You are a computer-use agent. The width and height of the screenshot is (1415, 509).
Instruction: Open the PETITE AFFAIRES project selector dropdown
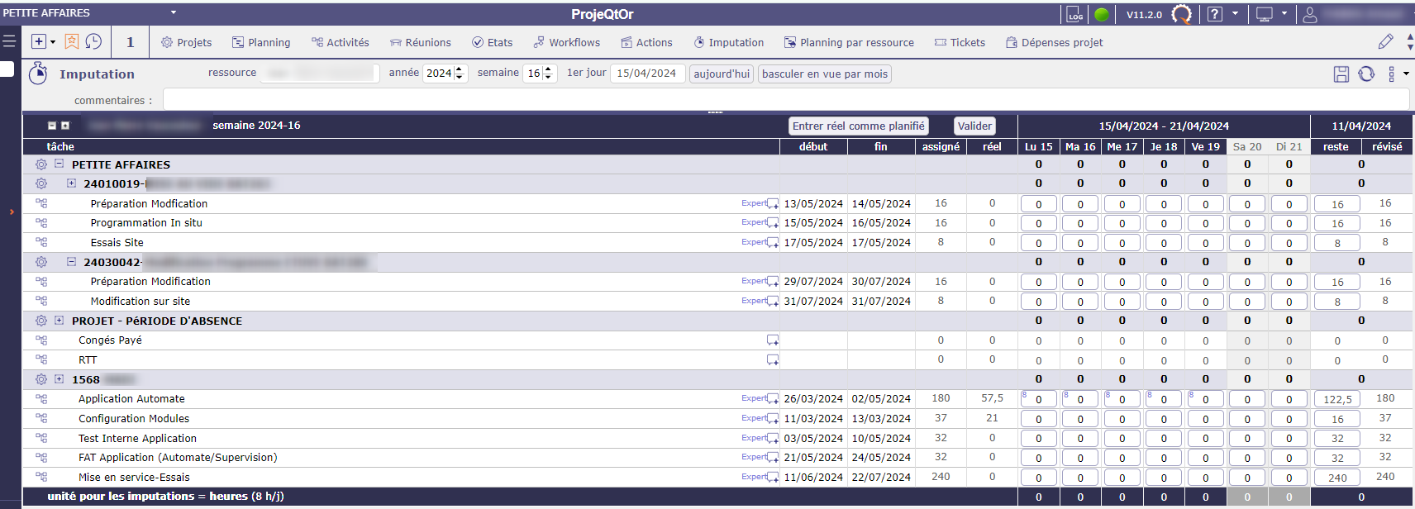(173, 13)
